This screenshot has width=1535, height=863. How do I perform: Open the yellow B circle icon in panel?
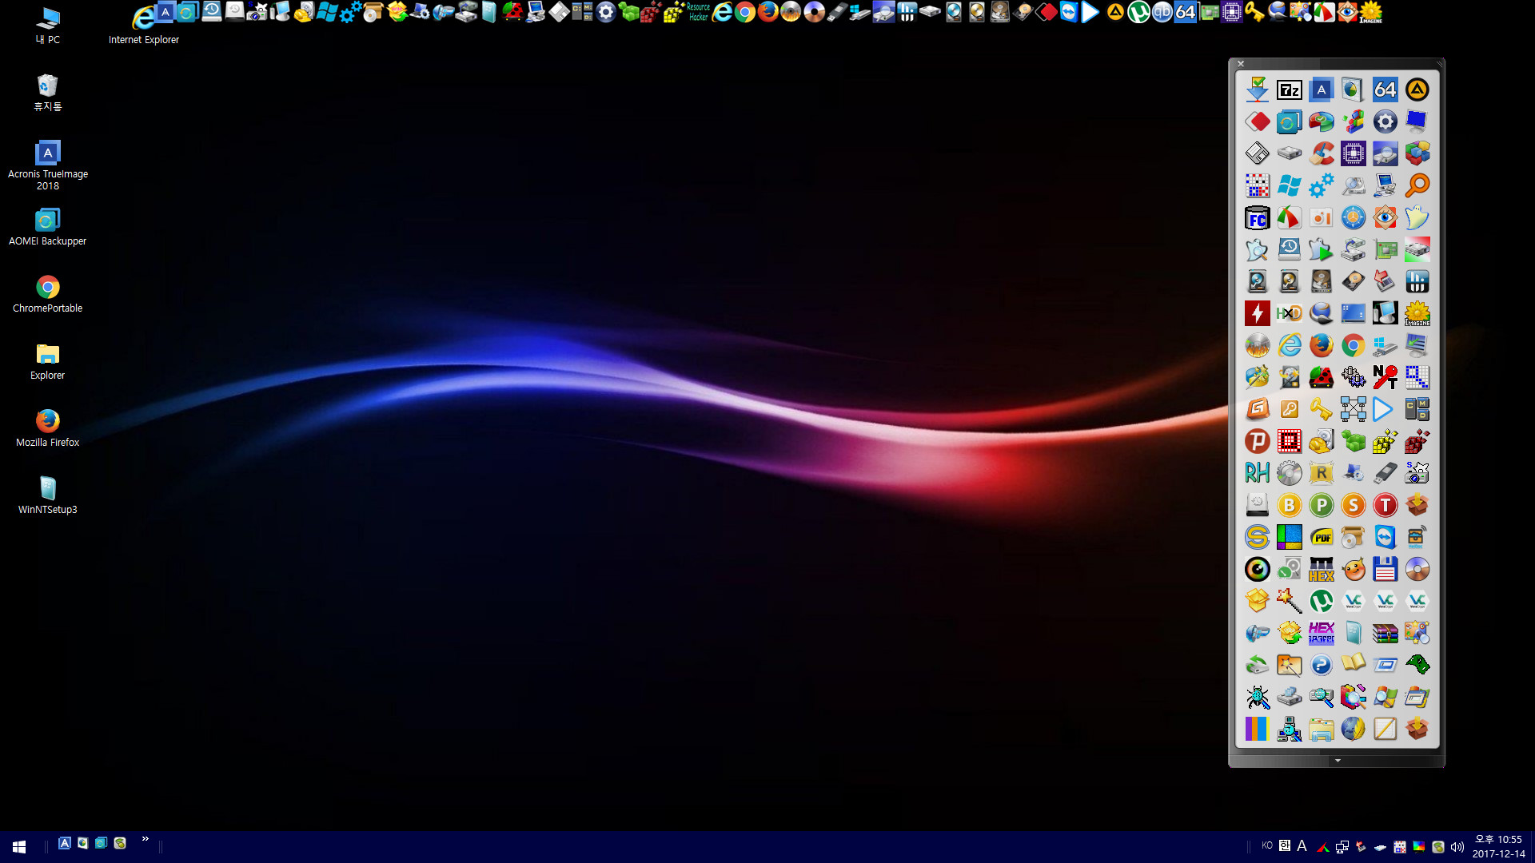(x=1290, y=505)
